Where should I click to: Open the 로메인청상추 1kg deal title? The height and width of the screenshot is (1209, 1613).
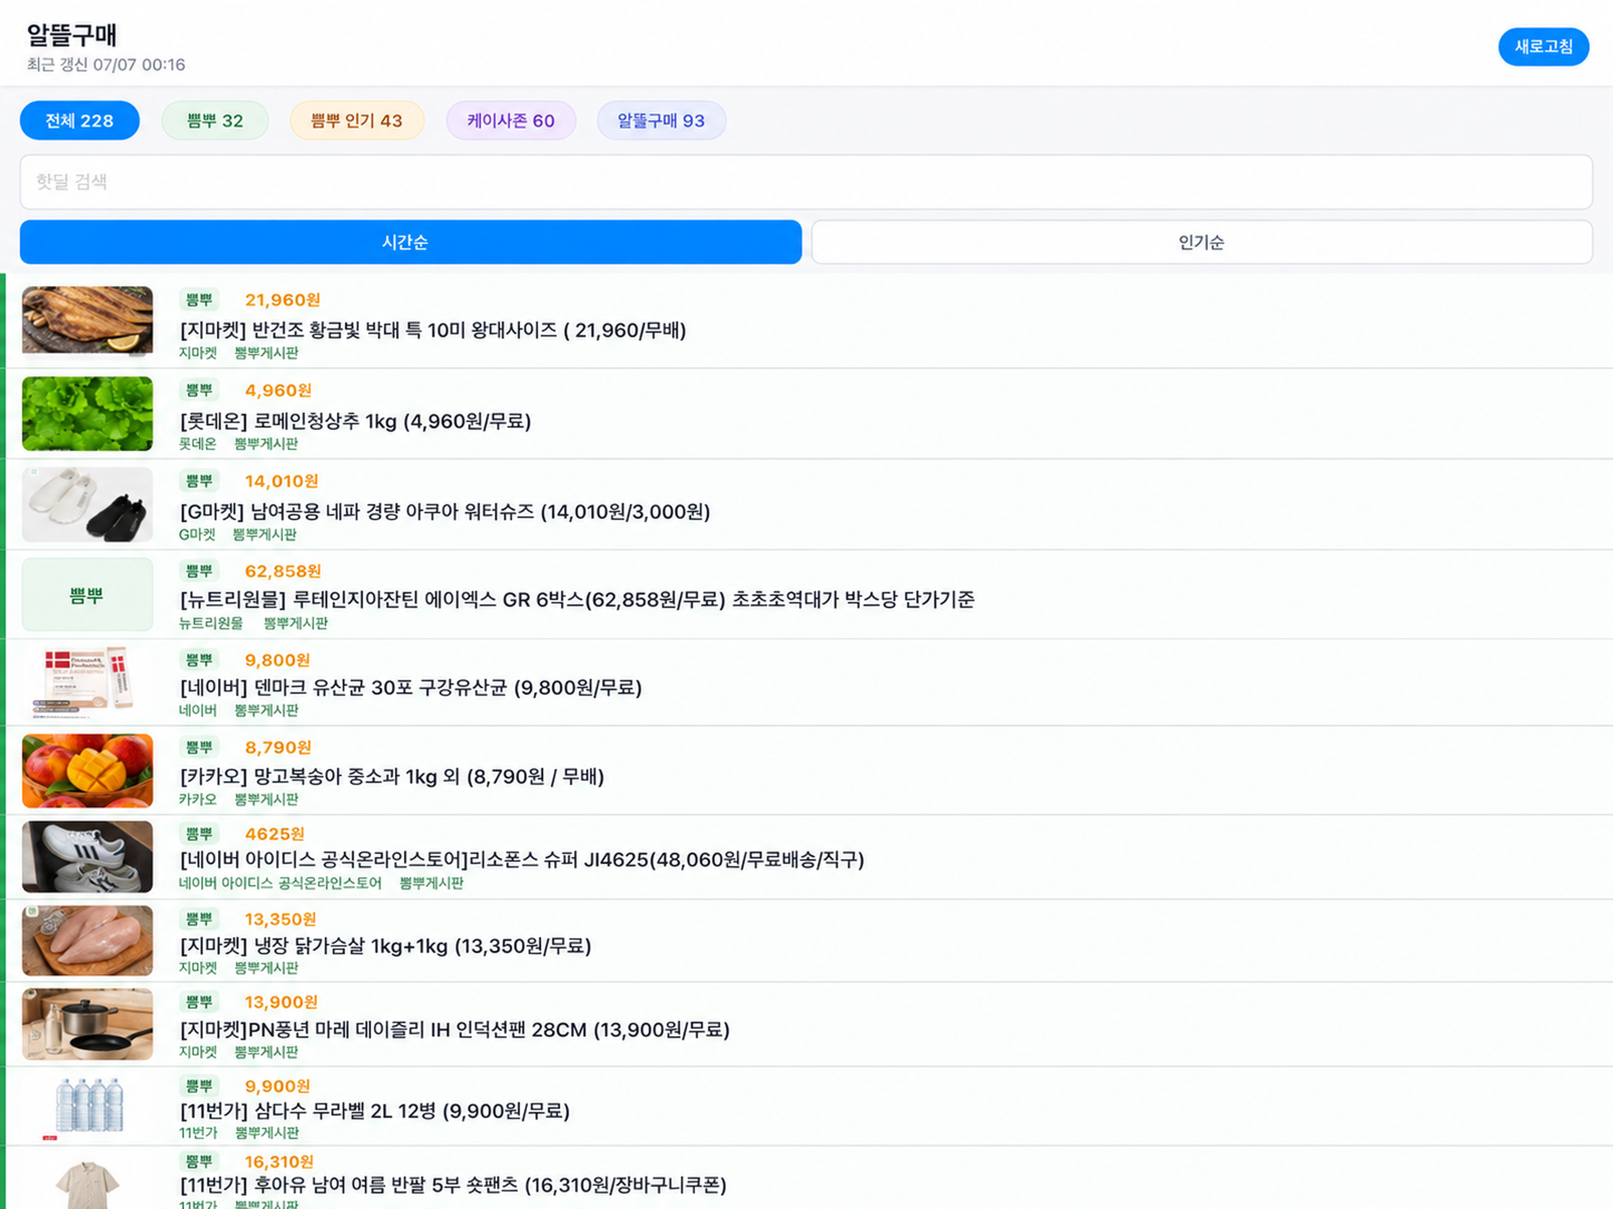pyautogui.click(x=355, y=421)
